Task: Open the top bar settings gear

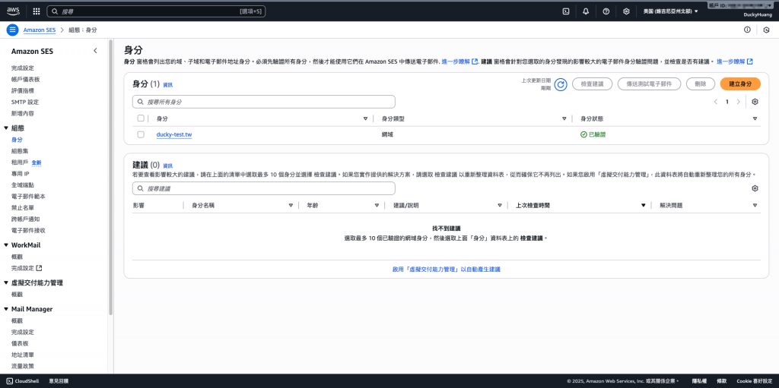Action: [x=627, y=11]
